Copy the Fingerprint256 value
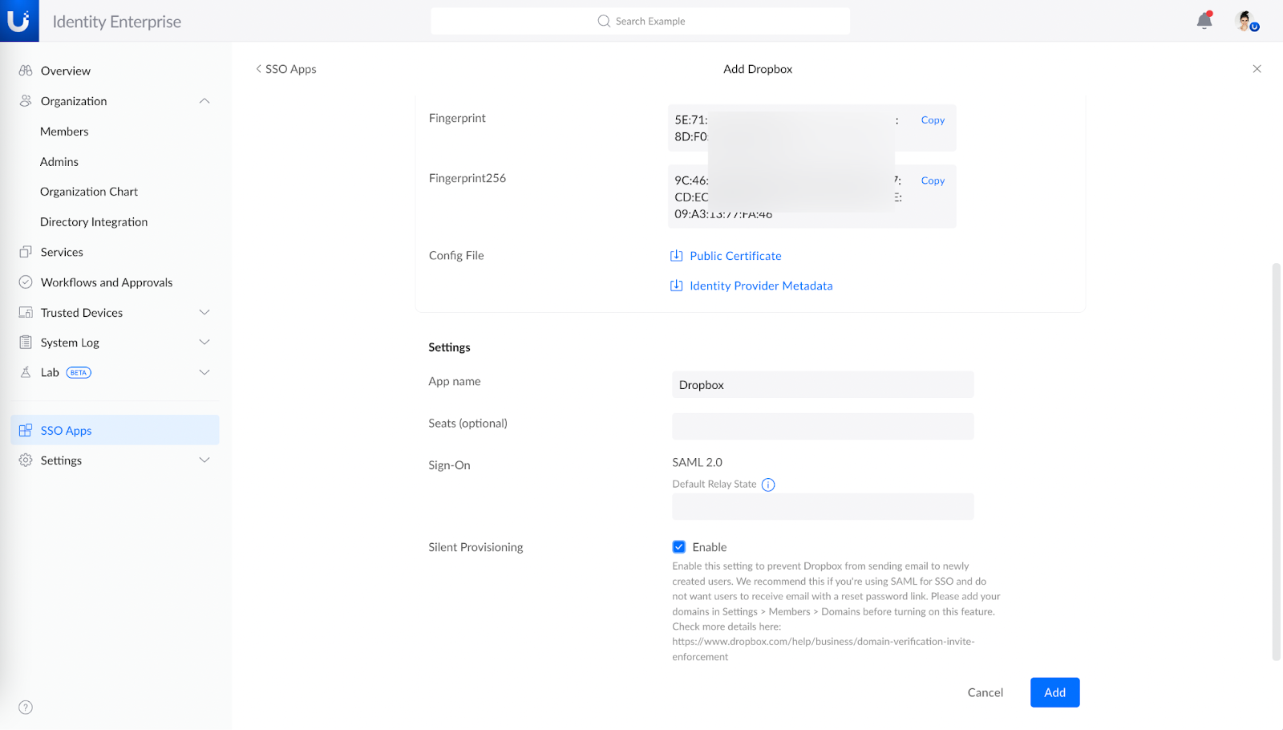Image resolution: width=1283 pixels, height=730 pixels. click(933, 181)
